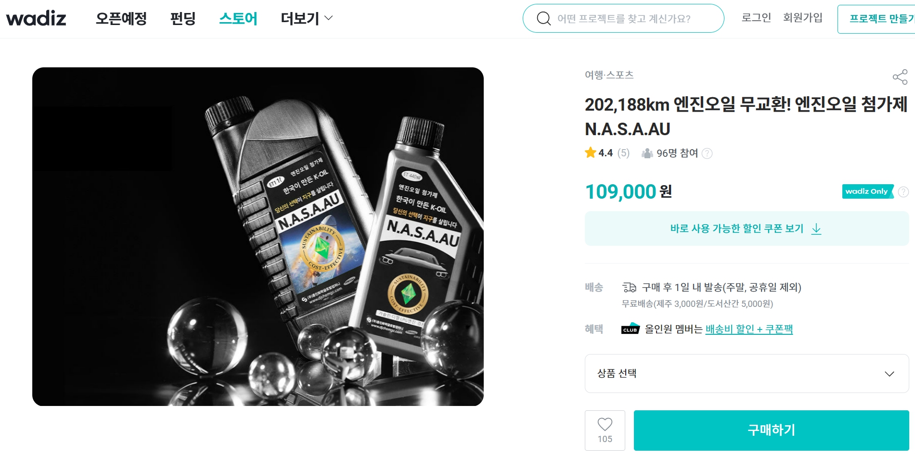Image resolution: width=915 pixels, height=456 pixels.
Task: Open the 배송비 할인 + 쿠폰팩 link
Action: pos(749,329)
